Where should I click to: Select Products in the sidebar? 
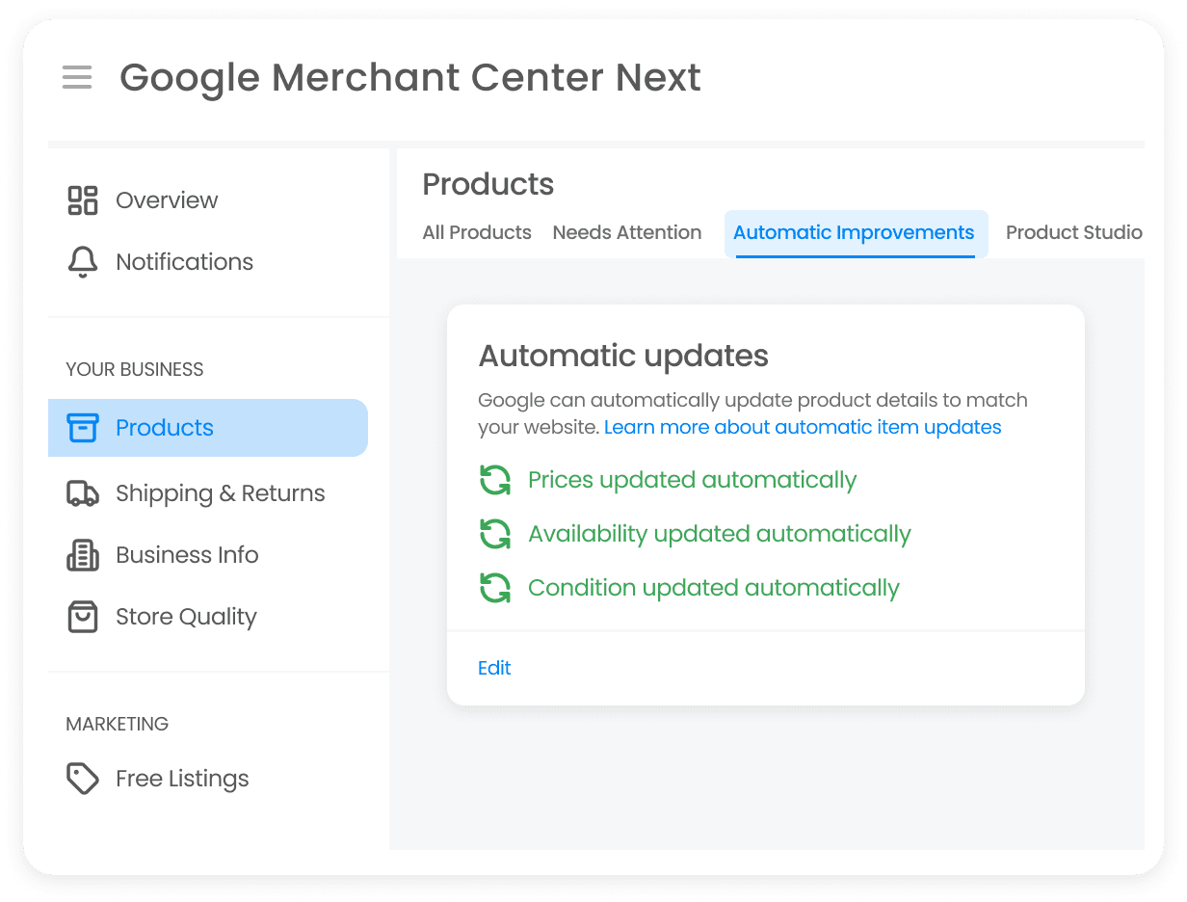click(208, 428)
